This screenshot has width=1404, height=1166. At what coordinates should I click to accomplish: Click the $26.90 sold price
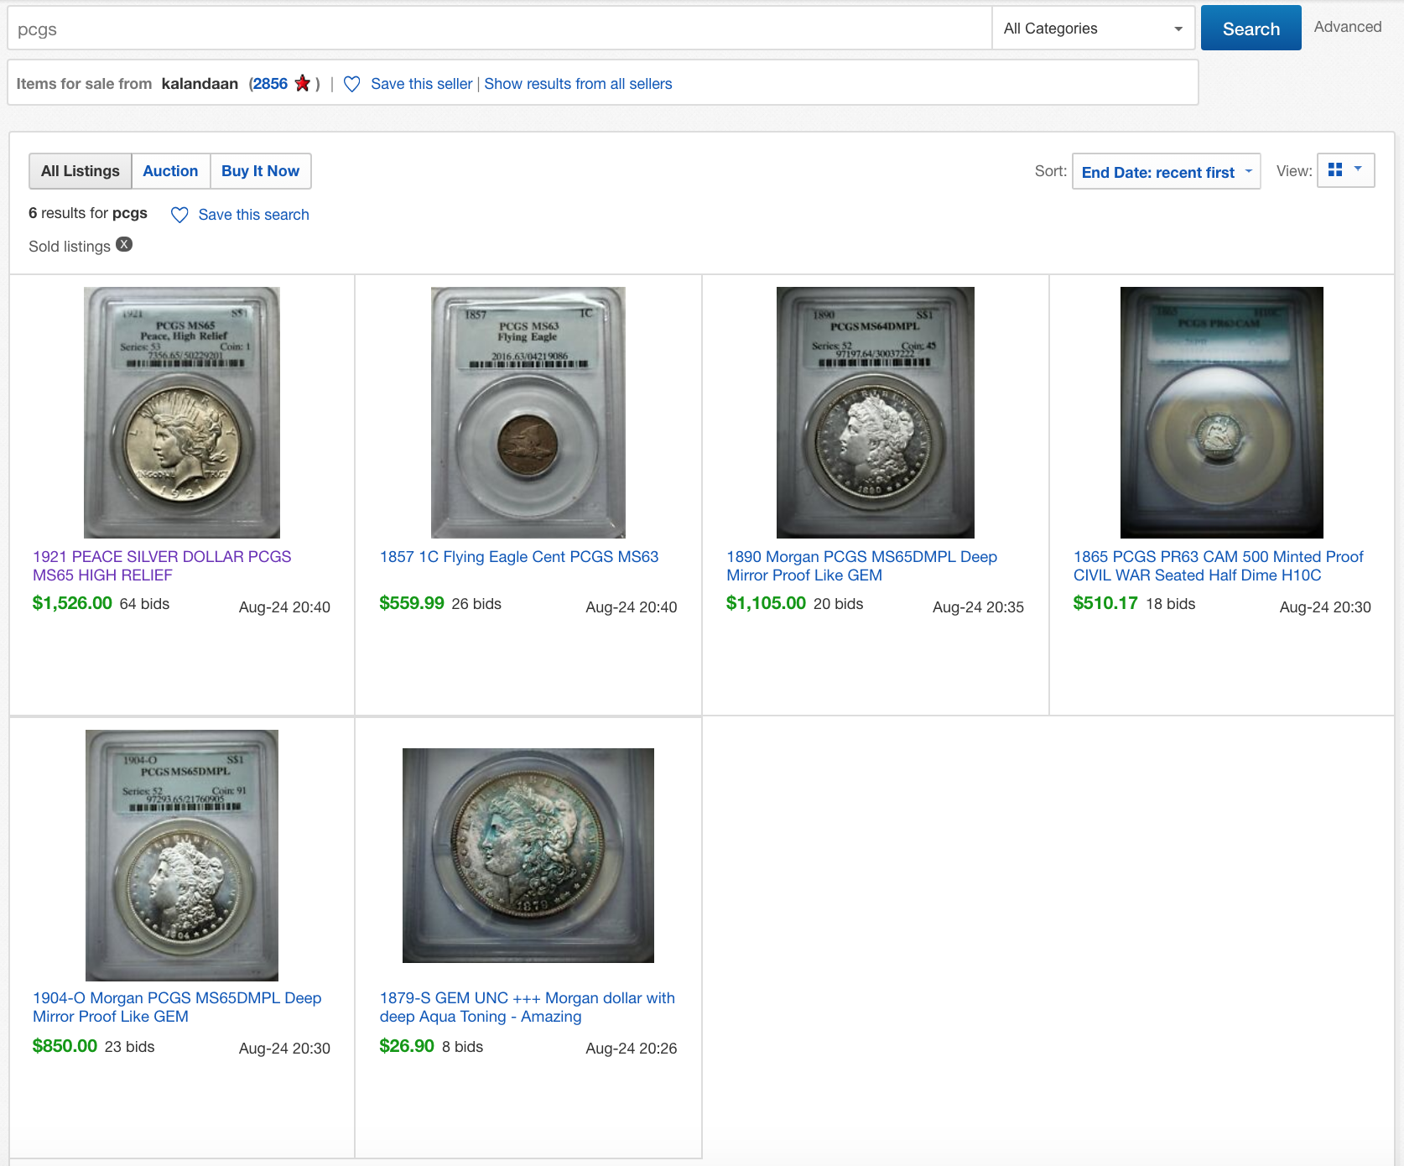click(407, 1046)
